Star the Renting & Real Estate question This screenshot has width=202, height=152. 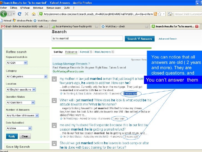click(x=61, y=94)
